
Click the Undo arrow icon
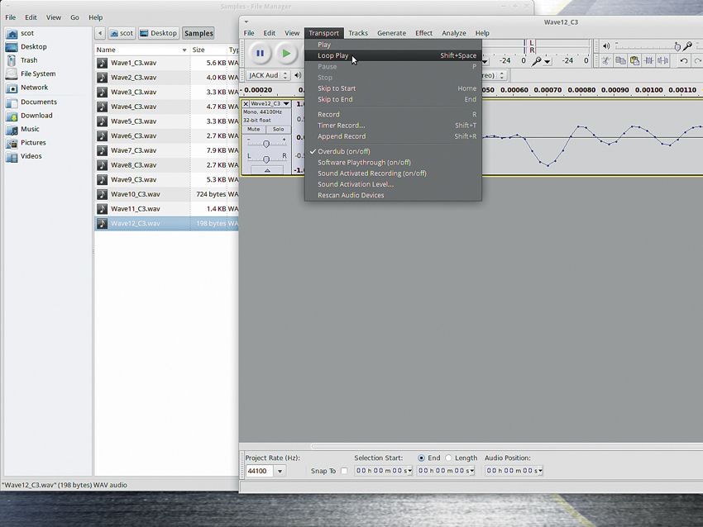point(683,60)
